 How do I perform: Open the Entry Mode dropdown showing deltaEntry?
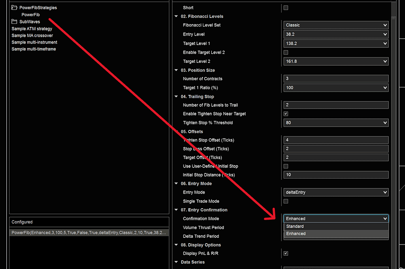pyautogui.click(x=335, y=192)
